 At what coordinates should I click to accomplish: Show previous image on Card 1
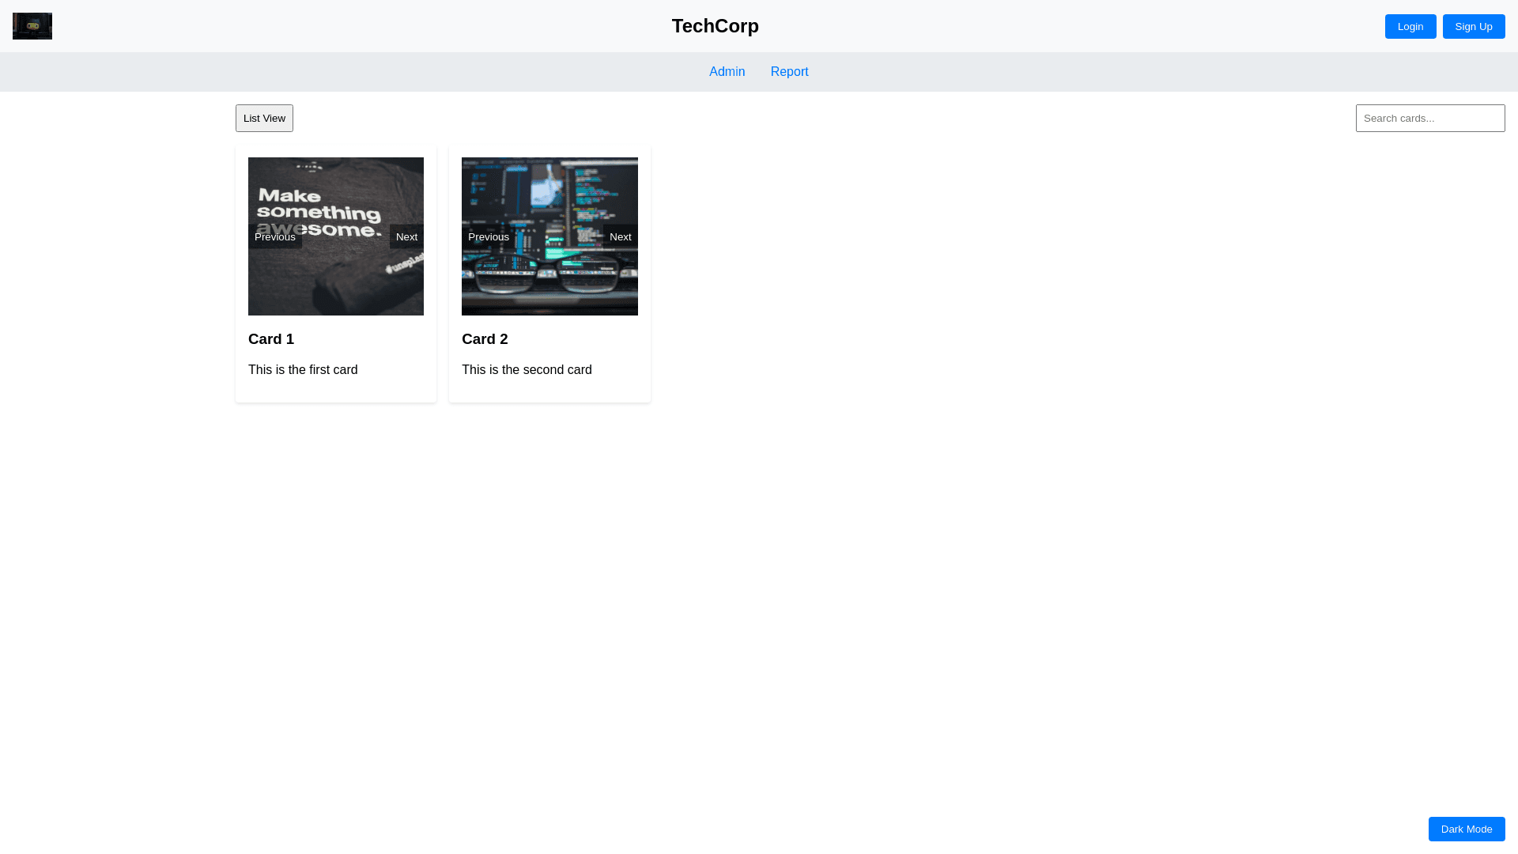[x=275, y=236]
